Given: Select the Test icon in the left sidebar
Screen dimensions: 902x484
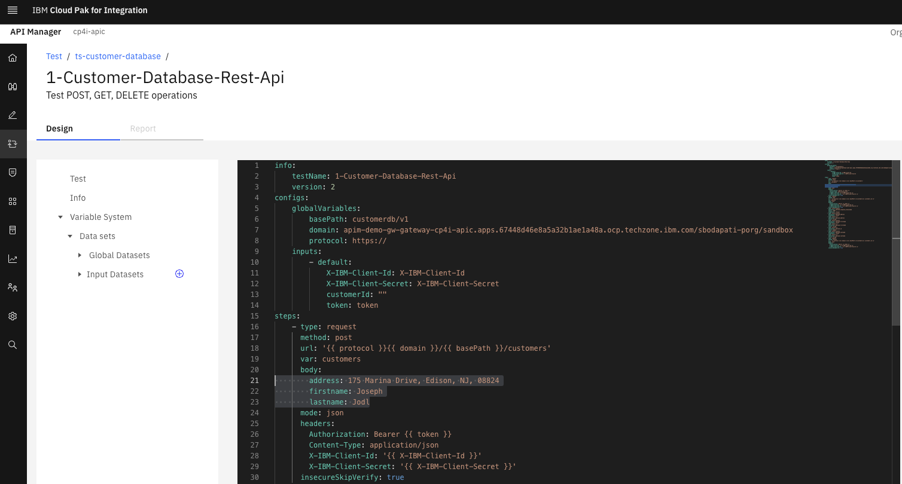Looking at the screenshot, I should [x=13, y=144].
